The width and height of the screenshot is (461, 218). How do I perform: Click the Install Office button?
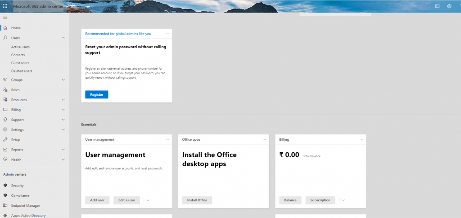(197, 200)
